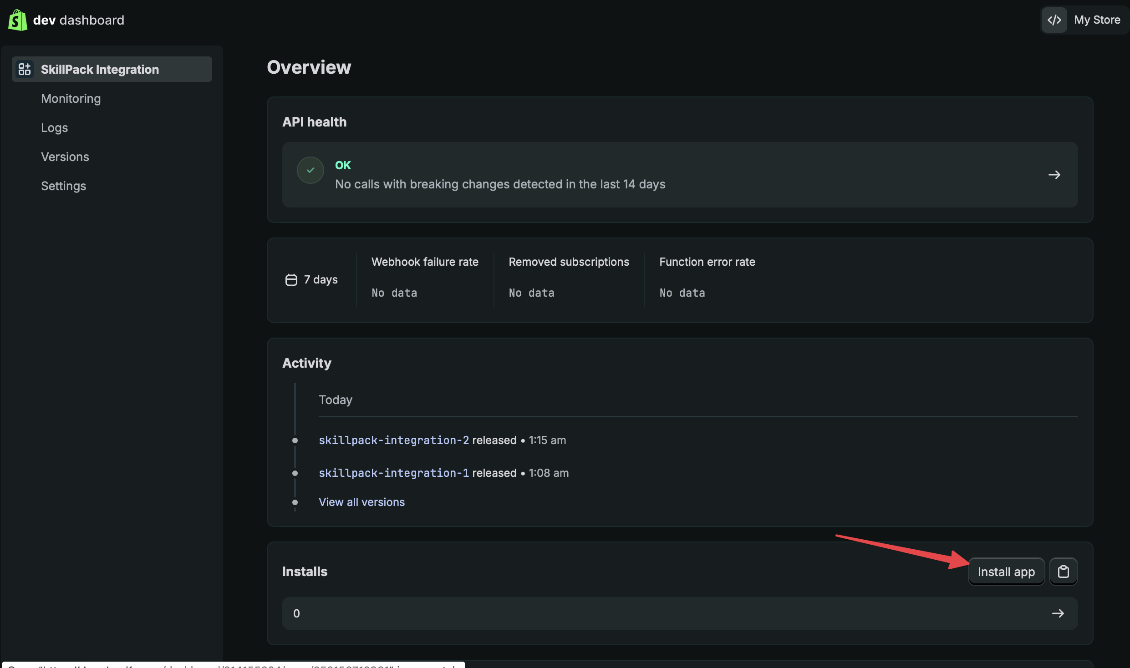
Task: Open Settings in the sidebar
Action: click(64, 186)
